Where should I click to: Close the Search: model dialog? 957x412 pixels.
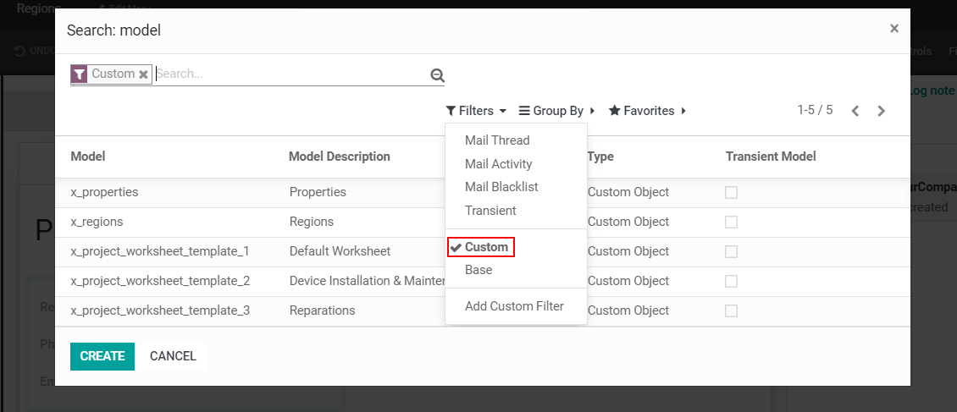(x=893, y=29)
